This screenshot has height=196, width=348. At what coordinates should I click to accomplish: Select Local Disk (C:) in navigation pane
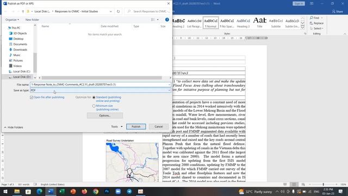pos(22,71)
